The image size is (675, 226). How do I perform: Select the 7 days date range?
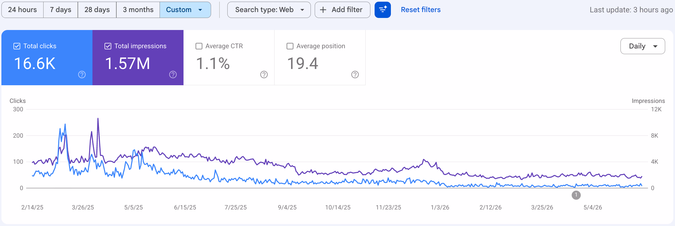(61, 10)
